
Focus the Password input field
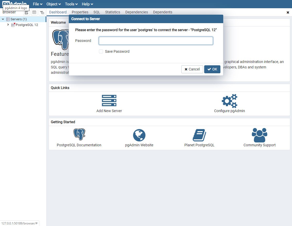156,41
